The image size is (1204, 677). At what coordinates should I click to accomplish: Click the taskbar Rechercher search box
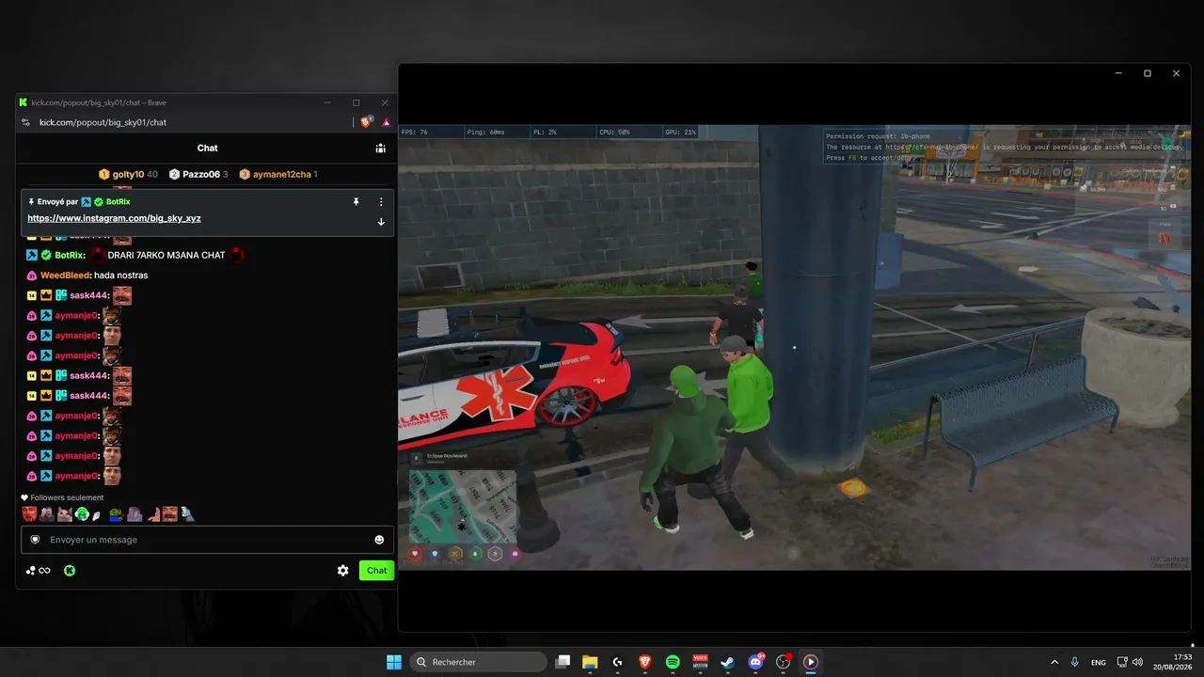coord(478,662)
